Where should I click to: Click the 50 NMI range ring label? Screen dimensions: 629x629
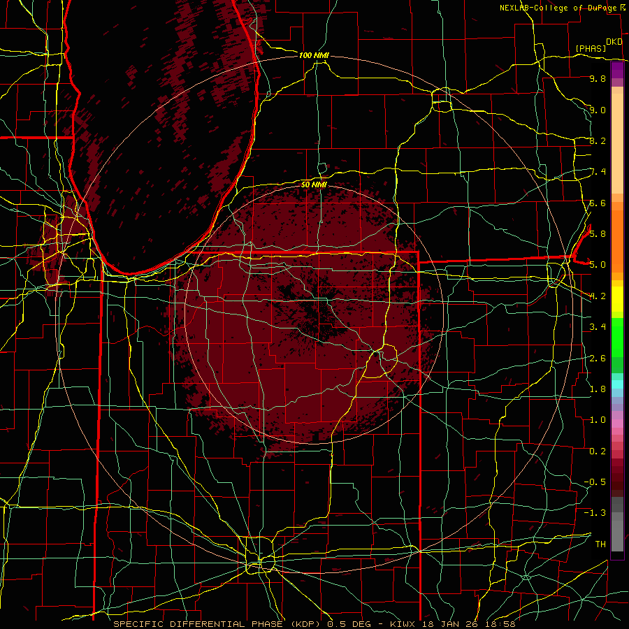coord(314,185)
